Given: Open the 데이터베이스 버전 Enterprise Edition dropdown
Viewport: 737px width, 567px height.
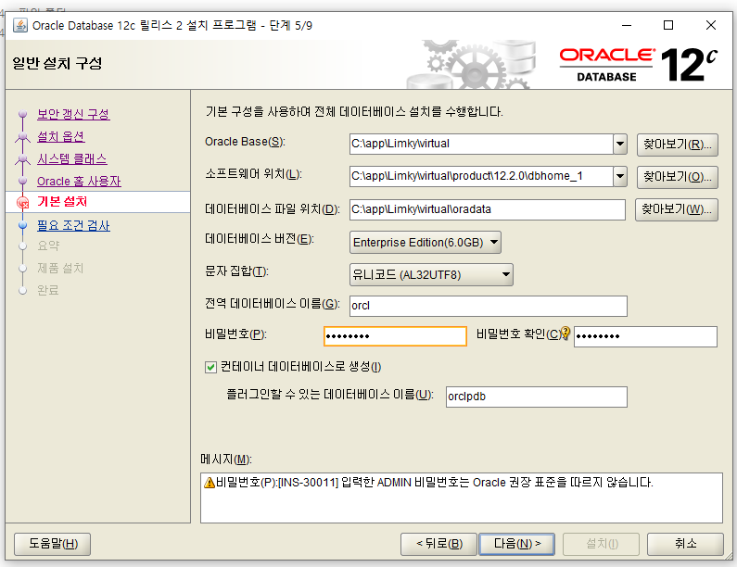Looking at the screenshot, I should pyautogui.click(x=425, y=243).
